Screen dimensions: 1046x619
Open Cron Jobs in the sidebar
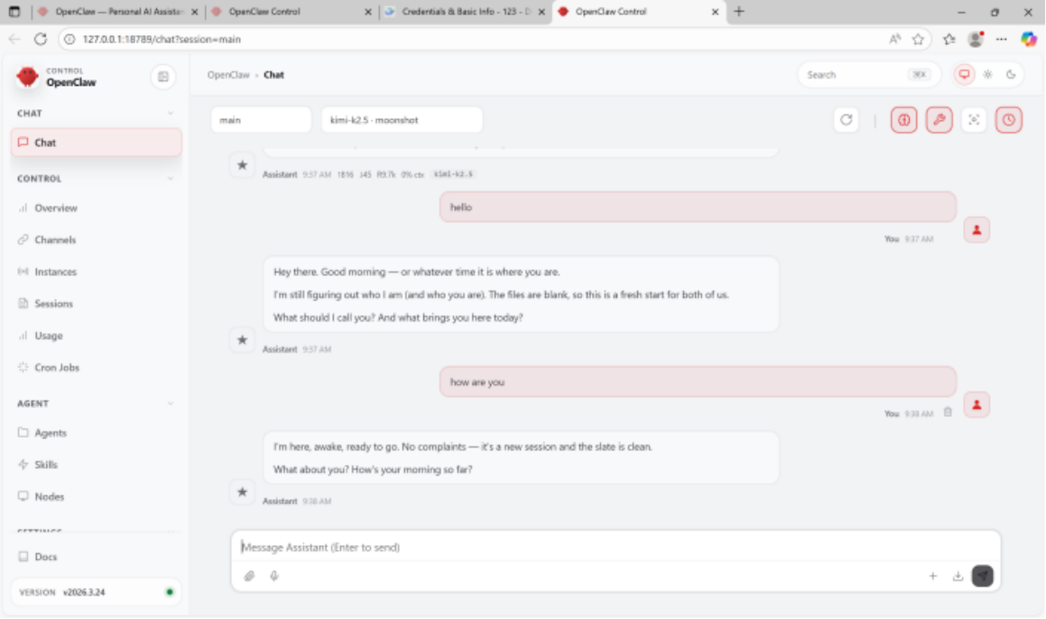(58, 367)
